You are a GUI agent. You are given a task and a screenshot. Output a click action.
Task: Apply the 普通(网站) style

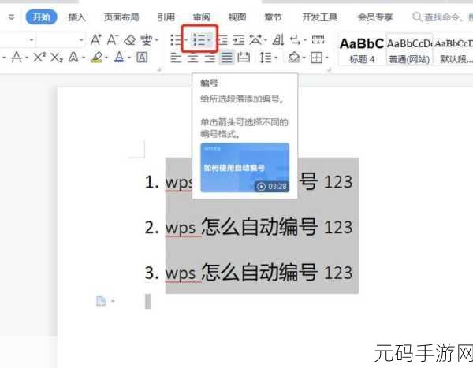409,50
